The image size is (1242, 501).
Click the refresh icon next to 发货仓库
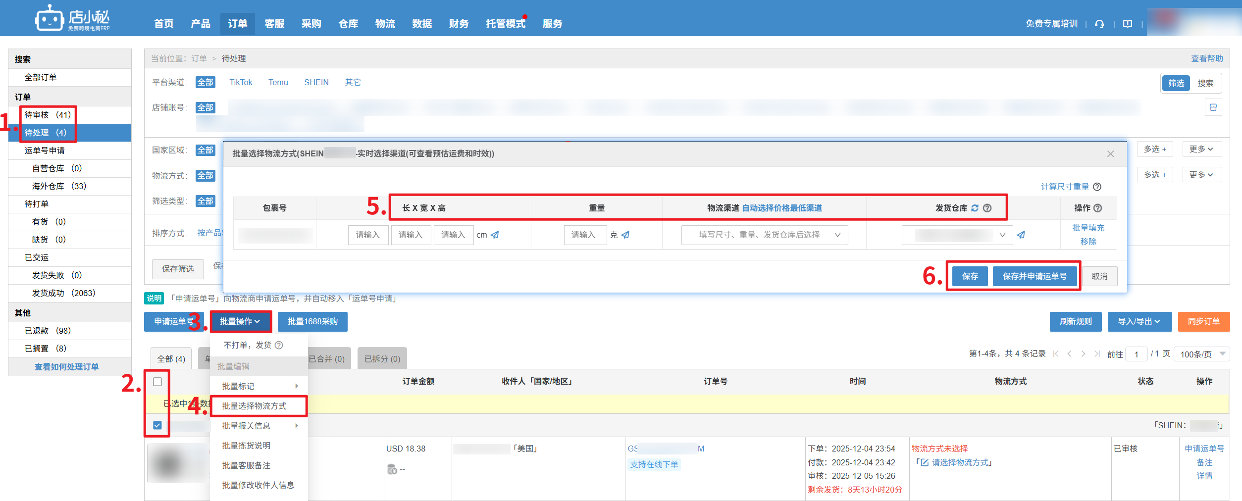pos(975,208)
